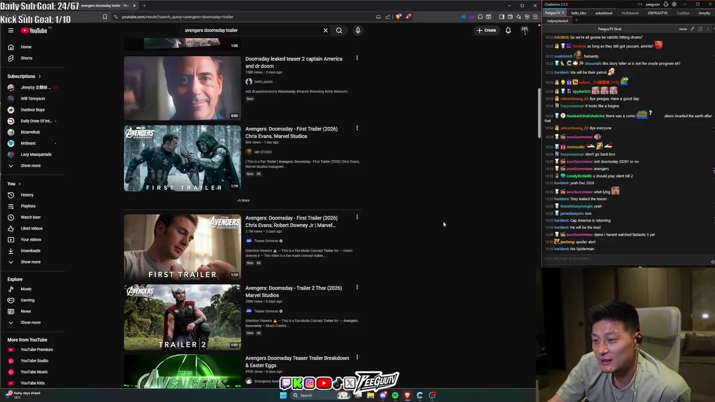715x402 pixels.
Task: Click the YouTube page vertical scrollbar
Action: click(538, 113)
